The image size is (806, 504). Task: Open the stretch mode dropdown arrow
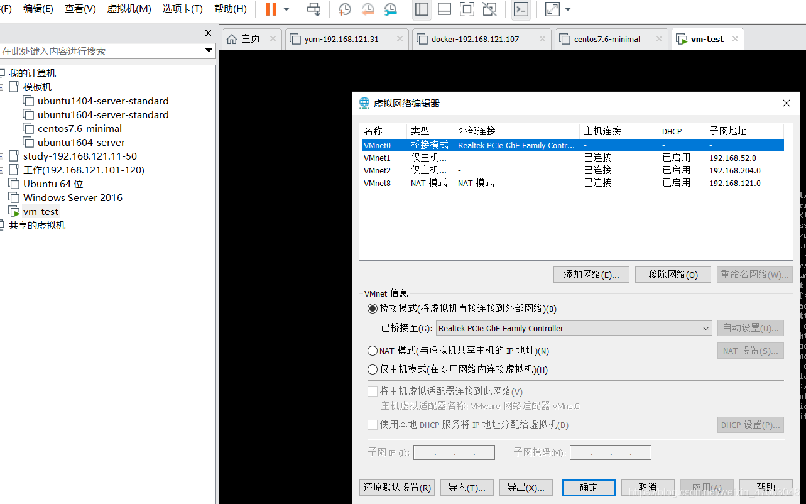(x=568, y=9)
